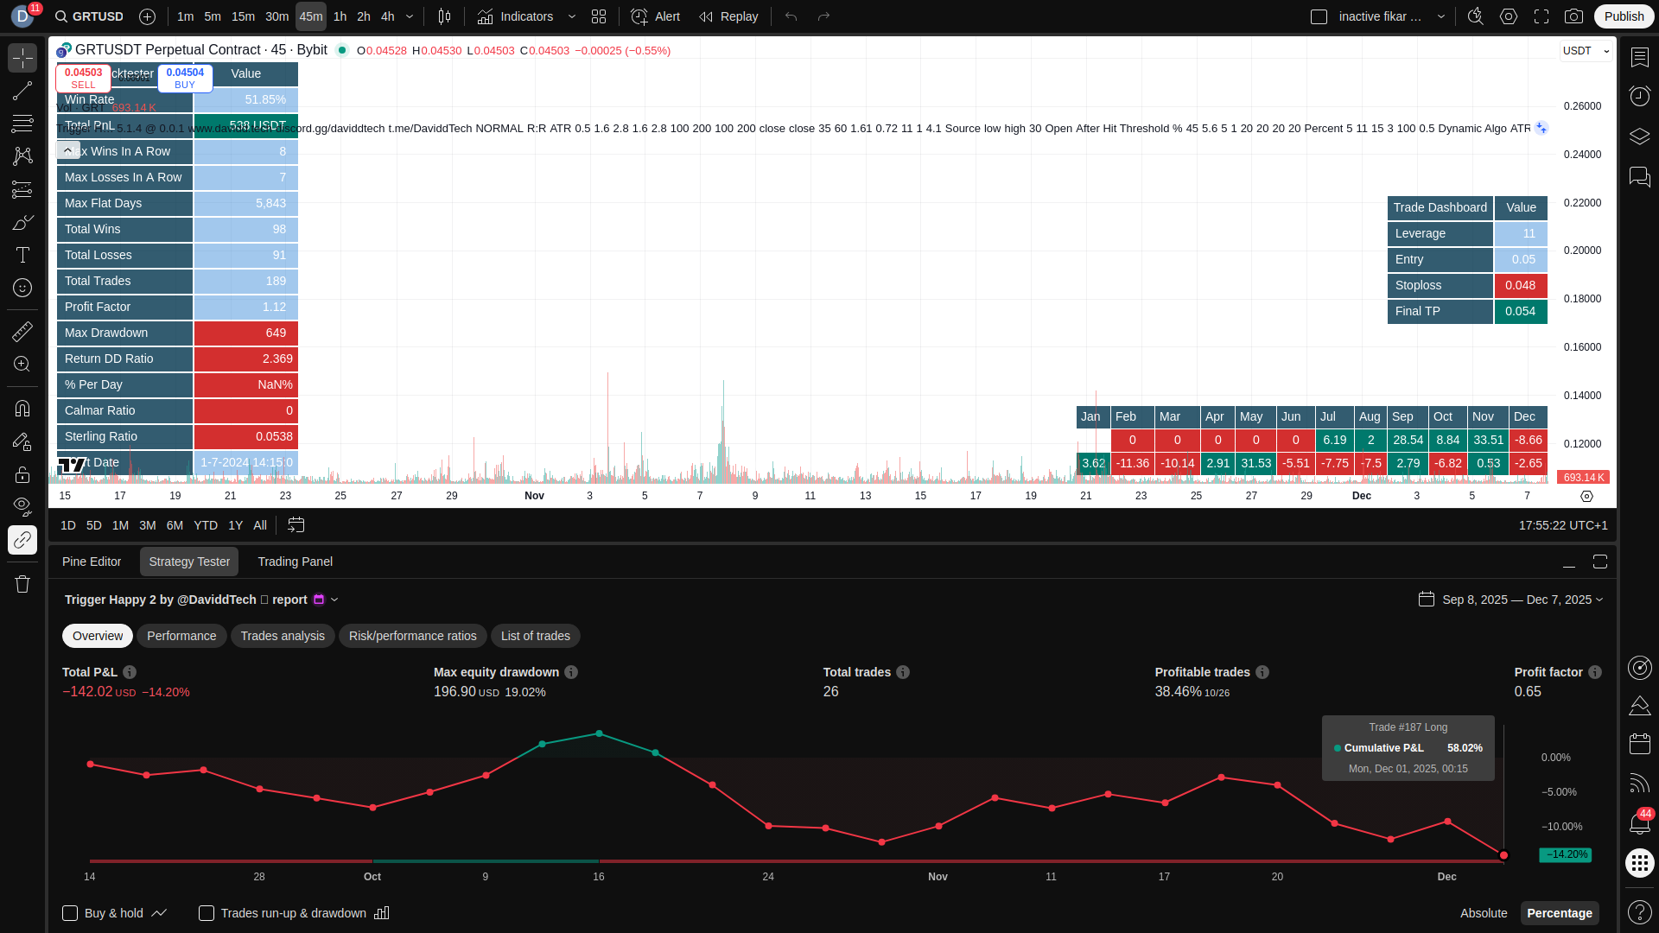Click the Publish button

click(x=1624, y=16)
